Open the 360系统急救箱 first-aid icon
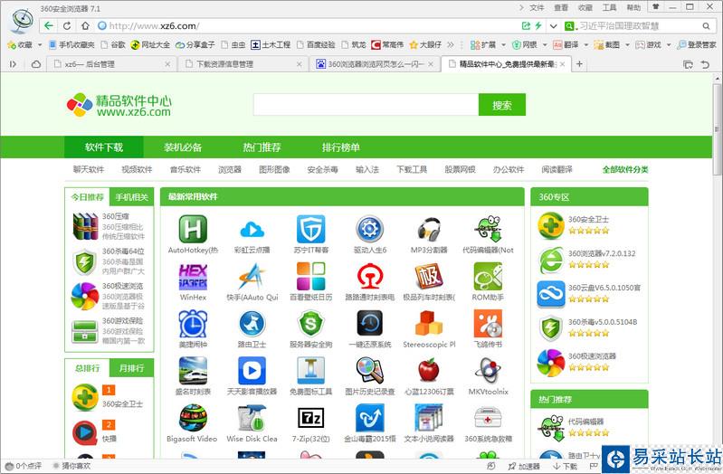Viewport: 723px width, 474px height. coord(488,418)
